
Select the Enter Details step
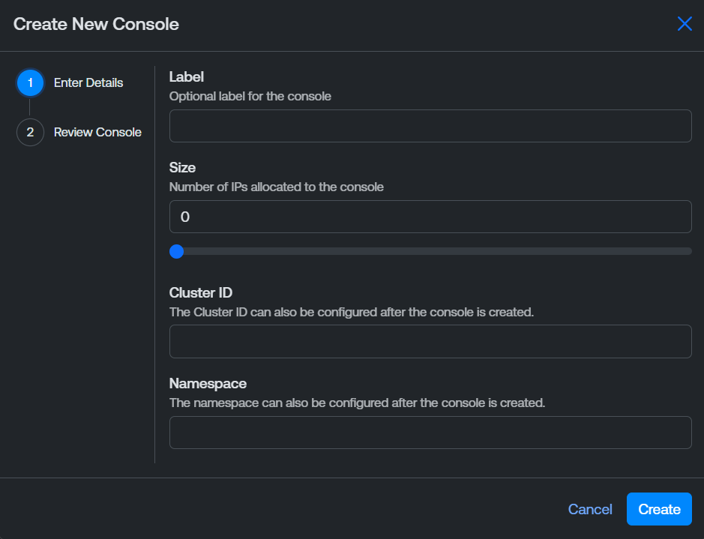click(88, 83)
